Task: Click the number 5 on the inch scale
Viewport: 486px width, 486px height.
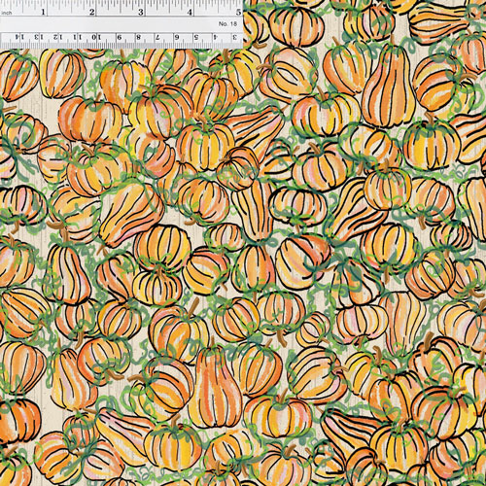Action: click(x=239, y=13)
